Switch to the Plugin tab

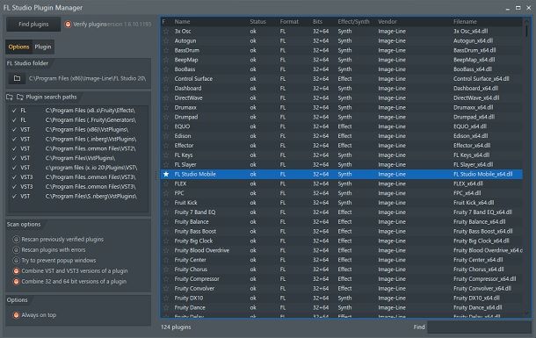click(43, 47)
